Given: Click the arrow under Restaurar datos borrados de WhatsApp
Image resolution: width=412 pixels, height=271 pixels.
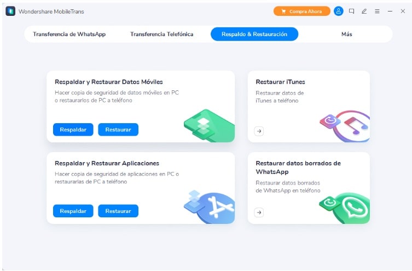Looking at the screenshot, I should pyautogui.click(x=259, y=212).
